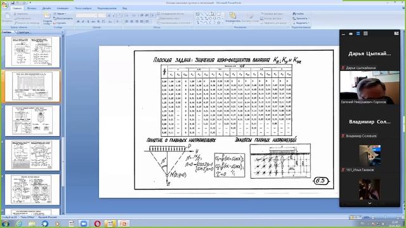Click the Удалить slide button
The width and height of the screenshot is (406, 228).
click(60, 23)
